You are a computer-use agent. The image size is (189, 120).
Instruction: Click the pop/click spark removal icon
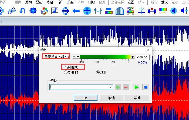[x=141, y=11]
